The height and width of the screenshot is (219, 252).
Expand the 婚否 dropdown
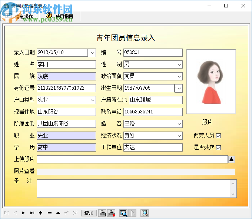coord(179,124)
